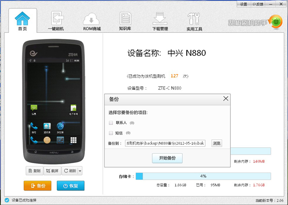
Task: Open the 知识库 knowledge base icon
Action: (x=125, y=18)
